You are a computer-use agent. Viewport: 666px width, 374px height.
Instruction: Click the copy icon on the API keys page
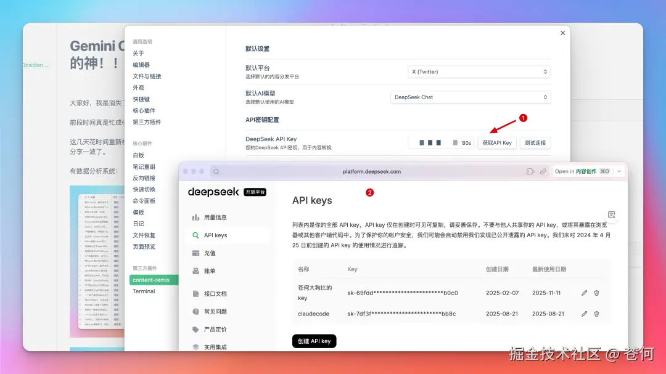(x=611, y=215)
